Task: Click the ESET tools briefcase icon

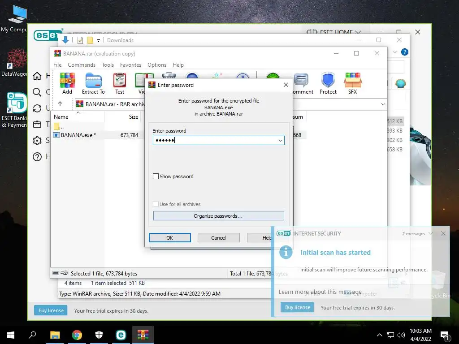Action: 37,125
